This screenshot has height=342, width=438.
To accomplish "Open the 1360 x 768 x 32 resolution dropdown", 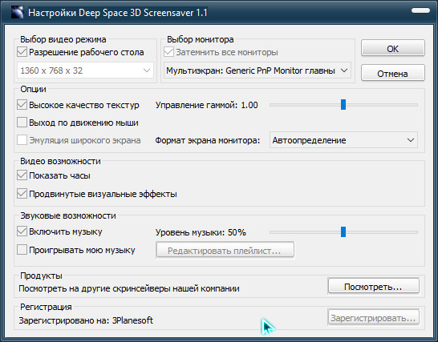I will click(85, 70).
